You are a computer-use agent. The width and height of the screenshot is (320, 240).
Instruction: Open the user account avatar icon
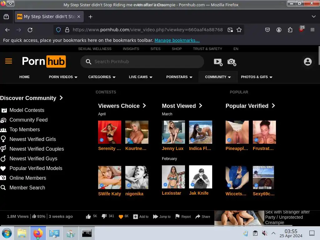[x=307, y=62]
